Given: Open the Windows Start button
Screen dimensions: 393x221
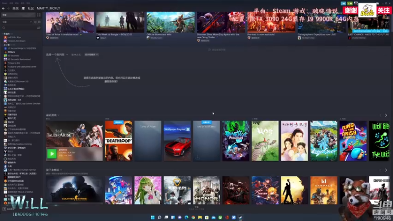Looking at the screenshot, I should coord(152,217).
